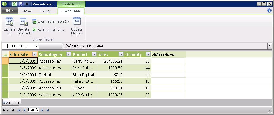Click the Switch to Excel workbook icon

(x=15, y=4)
